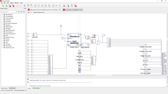Clear the Find component search box
Image resolution: width=168 pixels, height=94 pixels.
[x=17, y=11]
